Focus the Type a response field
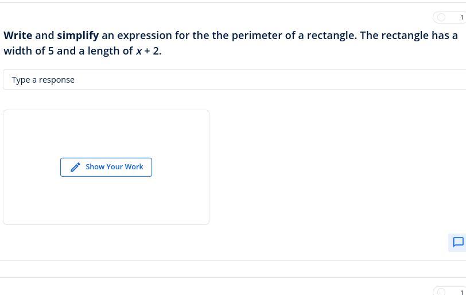This screenshot has width=466, height=295. pos(235,80)
